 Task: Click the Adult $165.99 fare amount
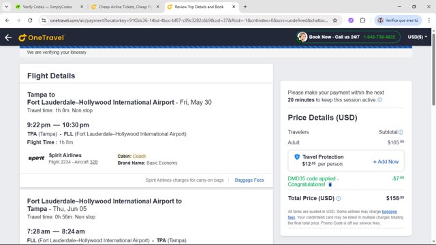click(x=396, y=142)
